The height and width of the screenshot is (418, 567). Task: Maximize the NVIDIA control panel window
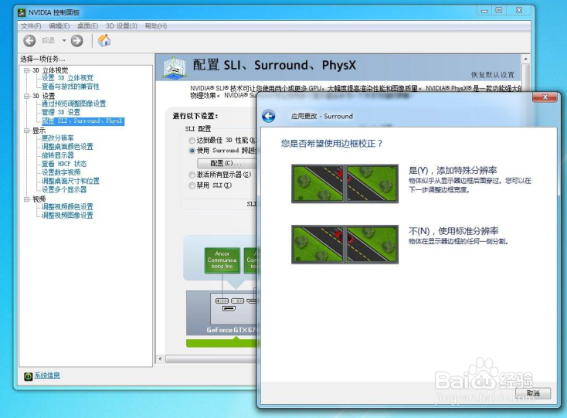click(499, 11)
